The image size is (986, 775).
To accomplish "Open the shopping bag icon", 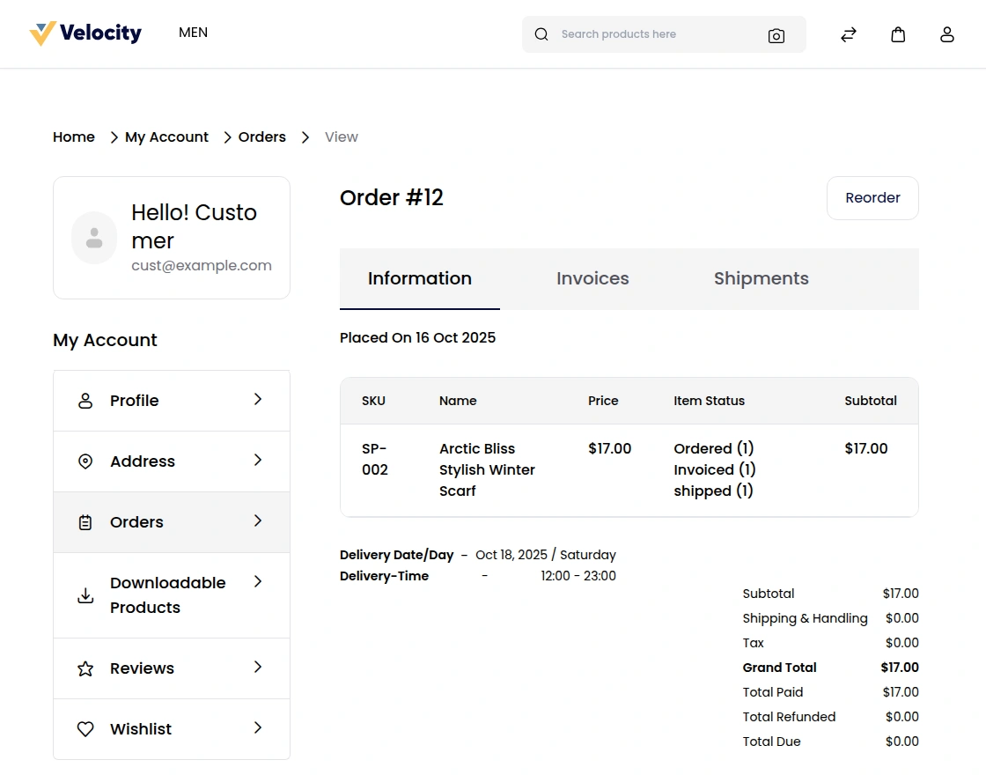I will coord(898,34).
